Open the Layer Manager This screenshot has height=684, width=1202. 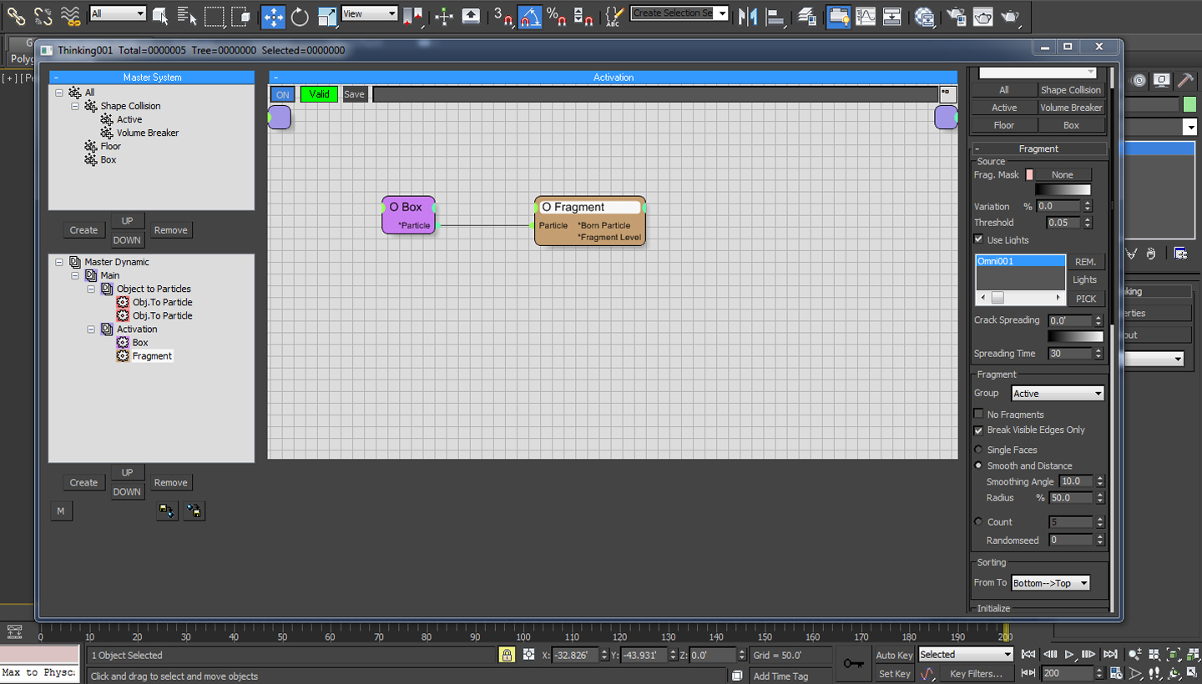click(806, 15)
